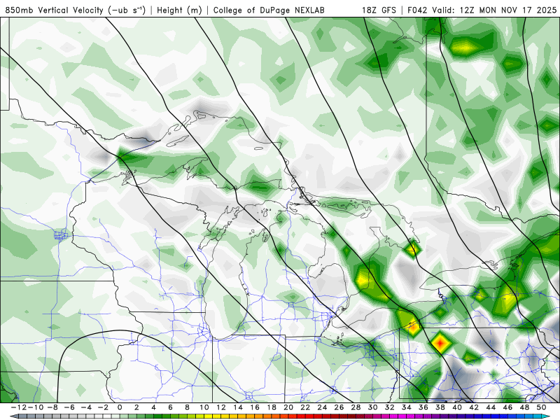Click the "50" value on the color scale

point(541,407)
